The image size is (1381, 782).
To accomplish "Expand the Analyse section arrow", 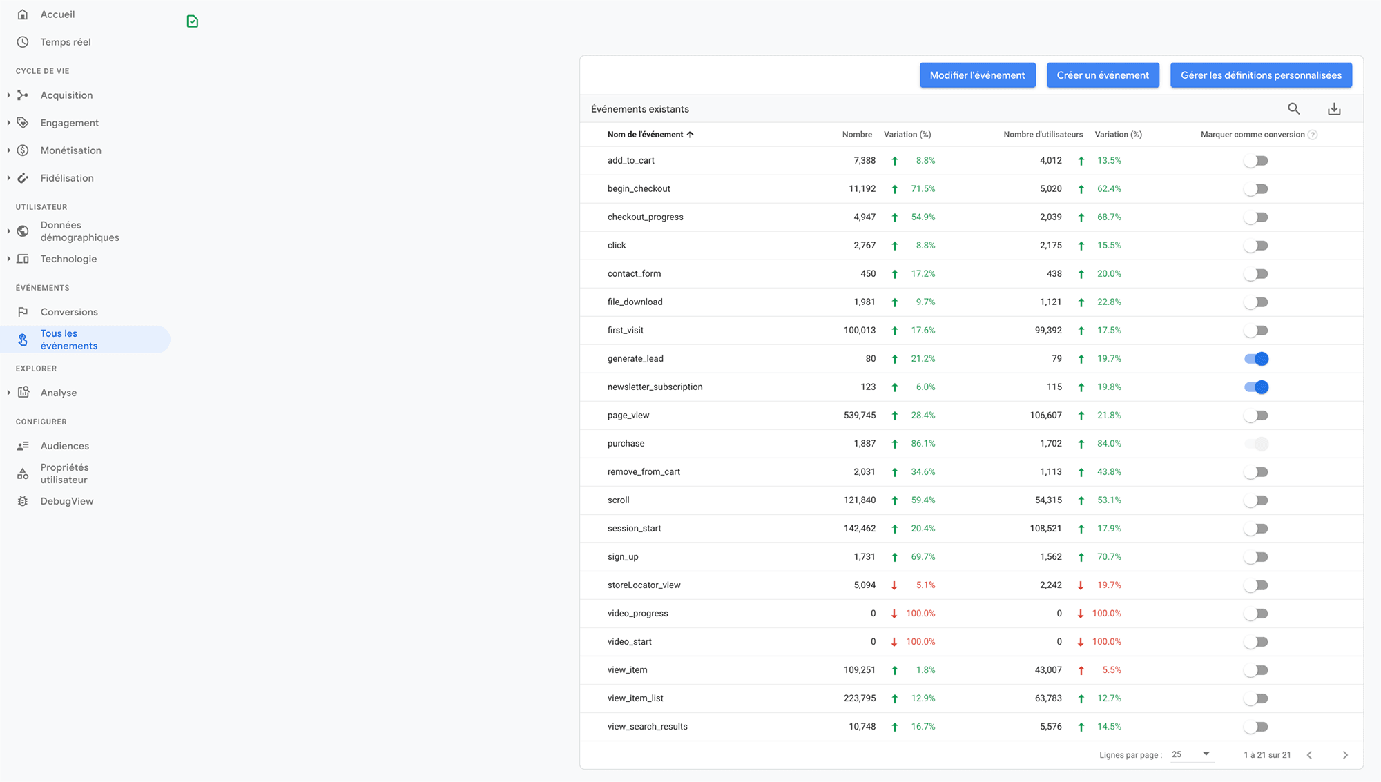I will [8, 393].
